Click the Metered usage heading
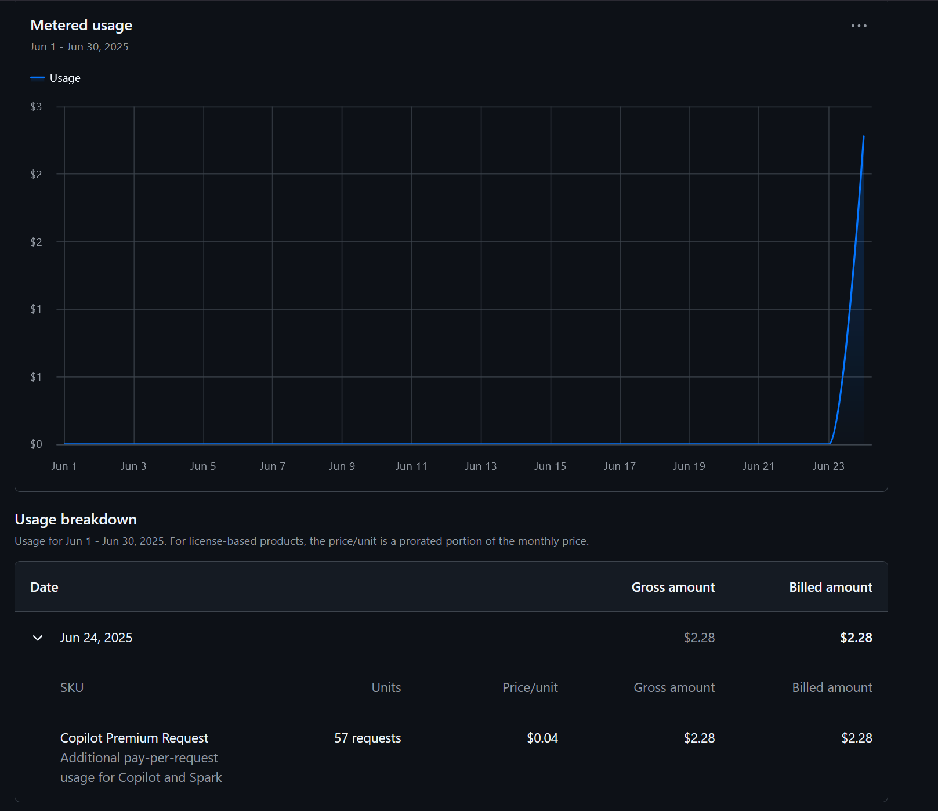The image size is (938, 811). 81,25
